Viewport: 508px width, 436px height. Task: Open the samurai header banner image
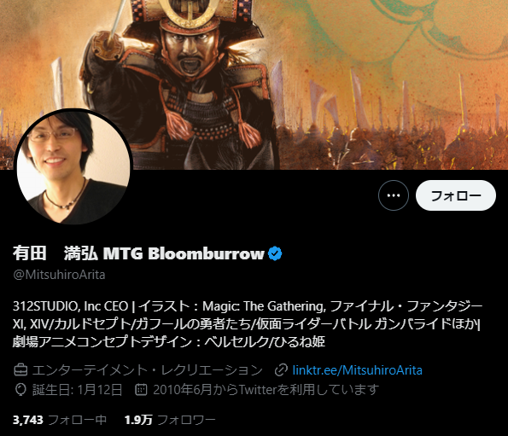point(254,84)
